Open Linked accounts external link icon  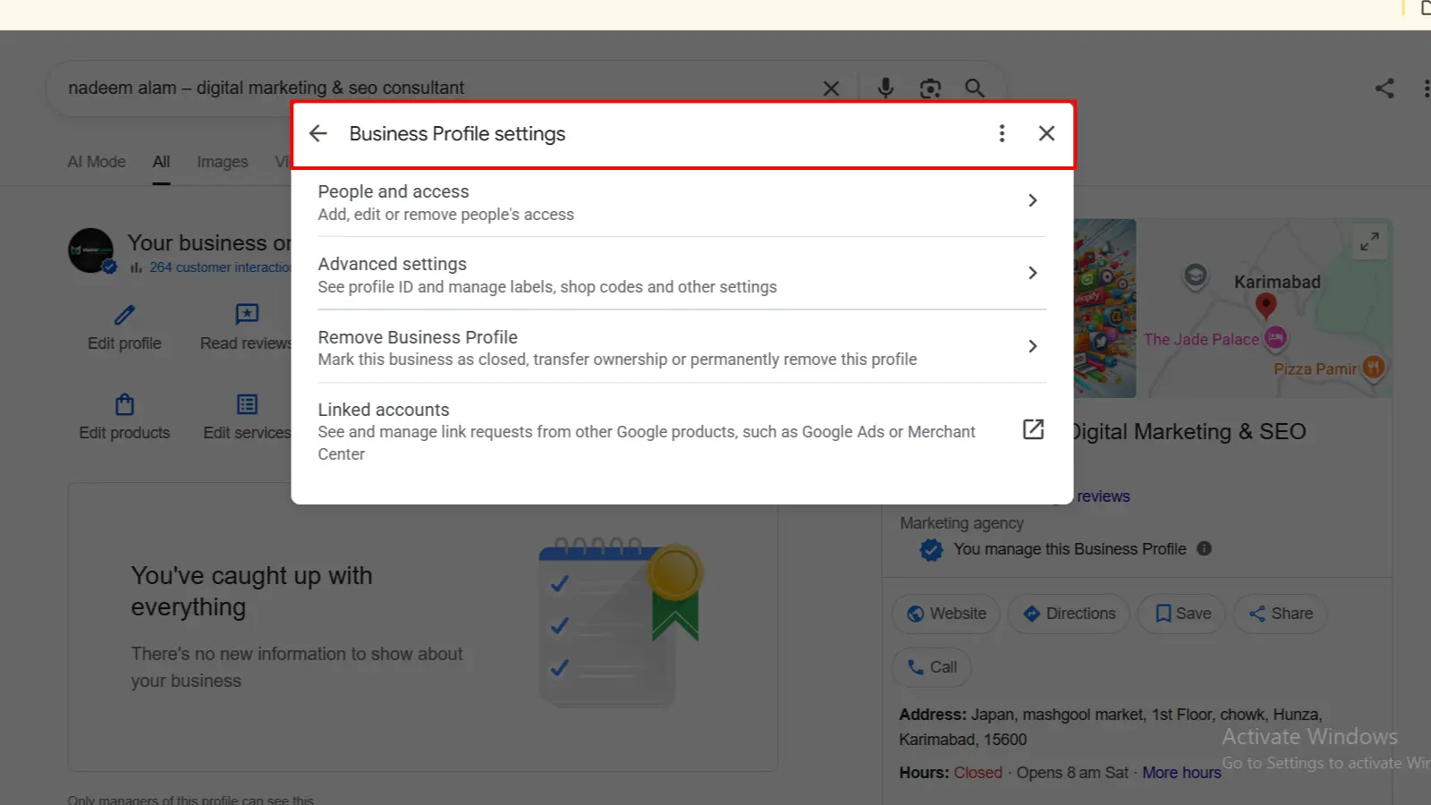(1033, 429)
